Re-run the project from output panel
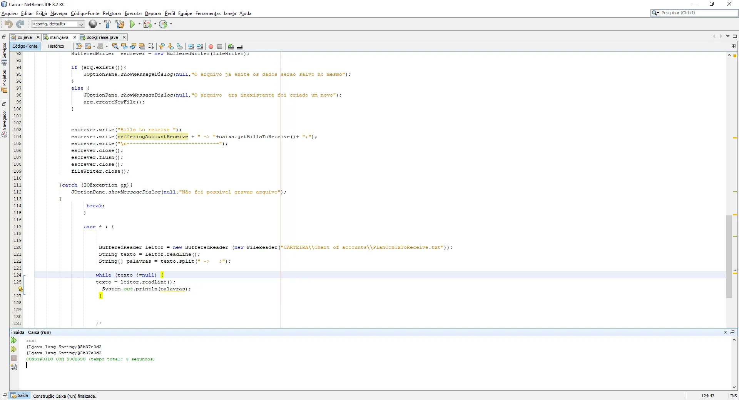This screenshot has height=400, width=739. (x=13, y=340)
